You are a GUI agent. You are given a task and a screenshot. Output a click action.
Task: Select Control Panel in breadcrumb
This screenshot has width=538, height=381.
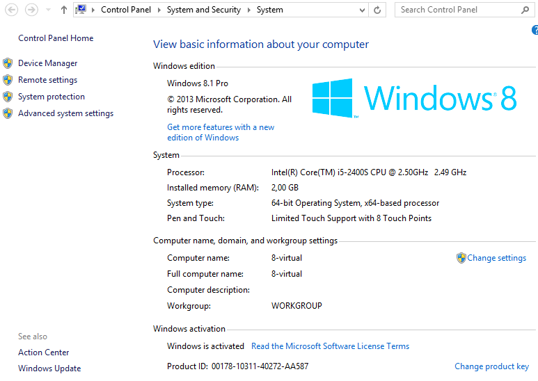click(125, 10)
